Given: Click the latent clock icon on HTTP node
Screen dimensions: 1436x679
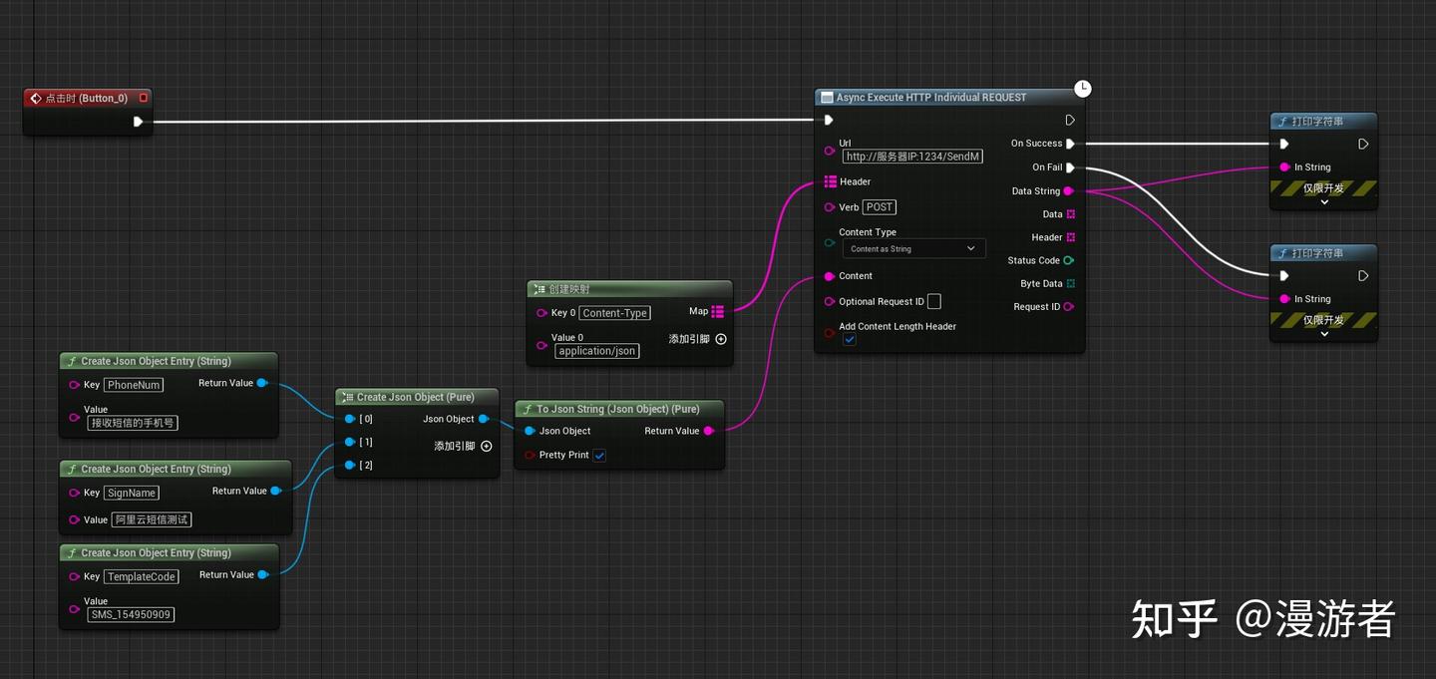Looking at the screenshot, I should point(1083,89).
